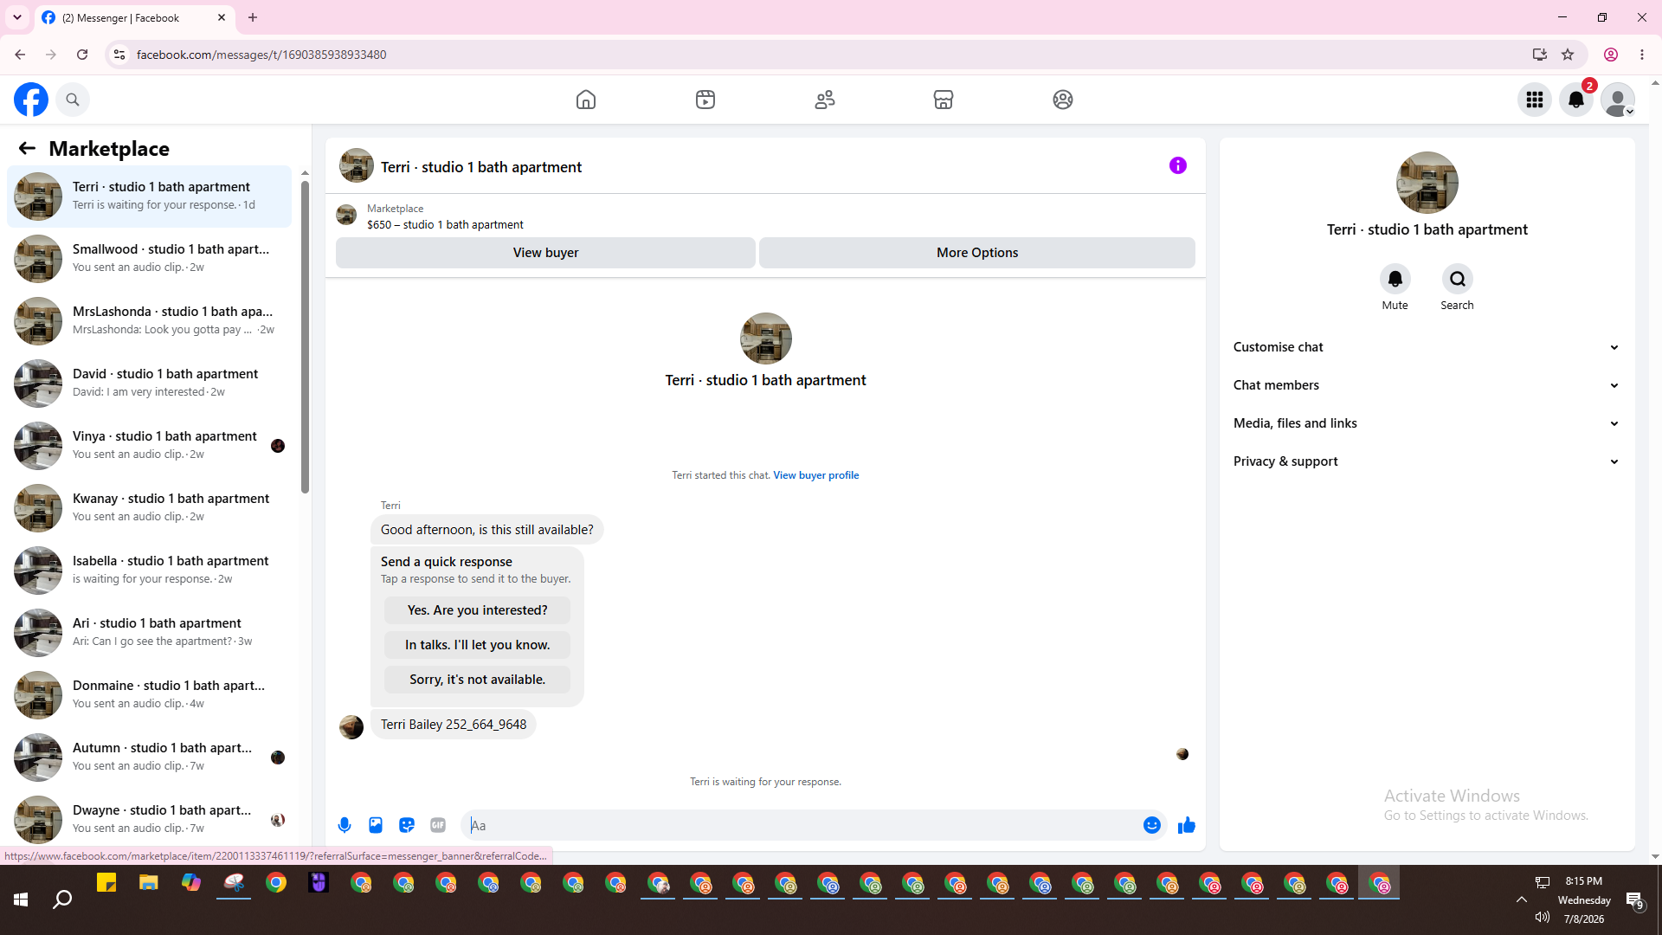Open the David conversation
Viewport: 1662px width, 935px height.
(149, 384)
